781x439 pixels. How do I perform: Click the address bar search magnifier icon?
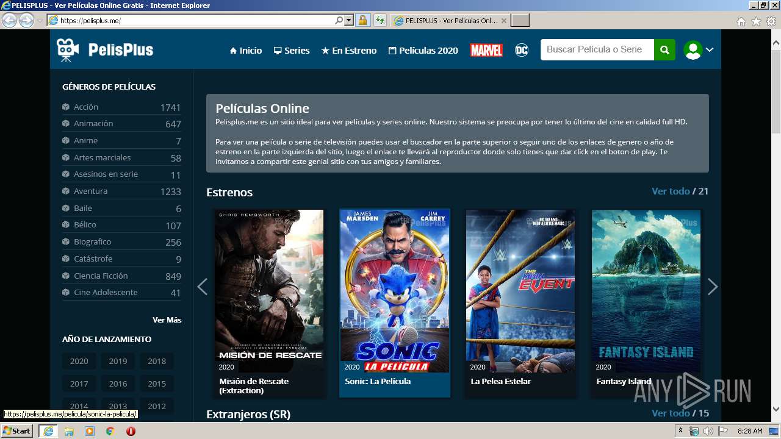pyautogui.click(x=339, y=20)
